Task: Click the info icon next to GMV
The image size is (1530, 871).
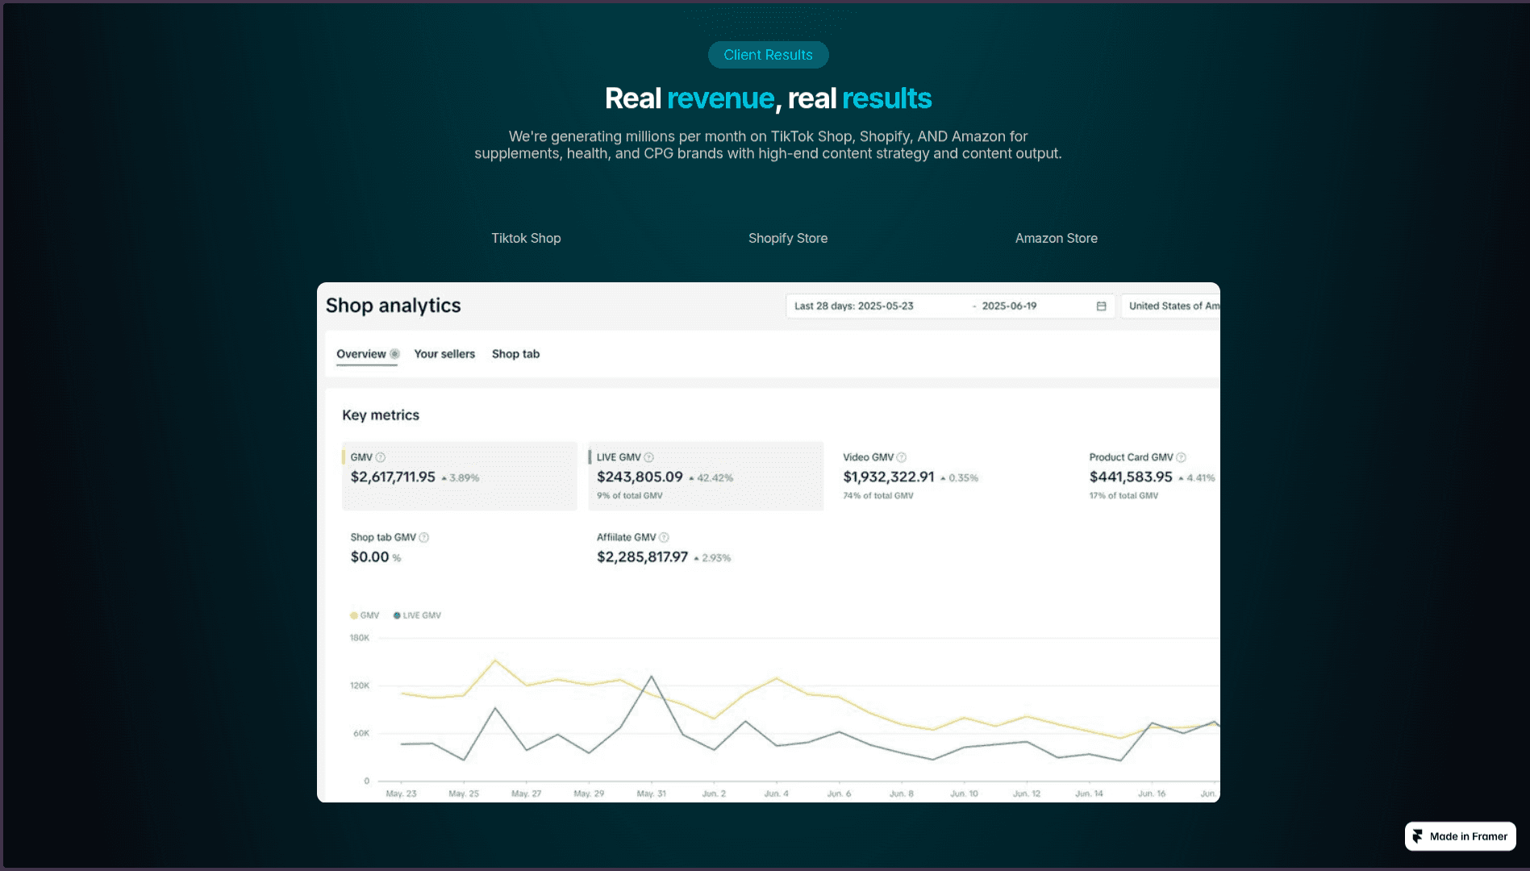Action: [381, 457]
